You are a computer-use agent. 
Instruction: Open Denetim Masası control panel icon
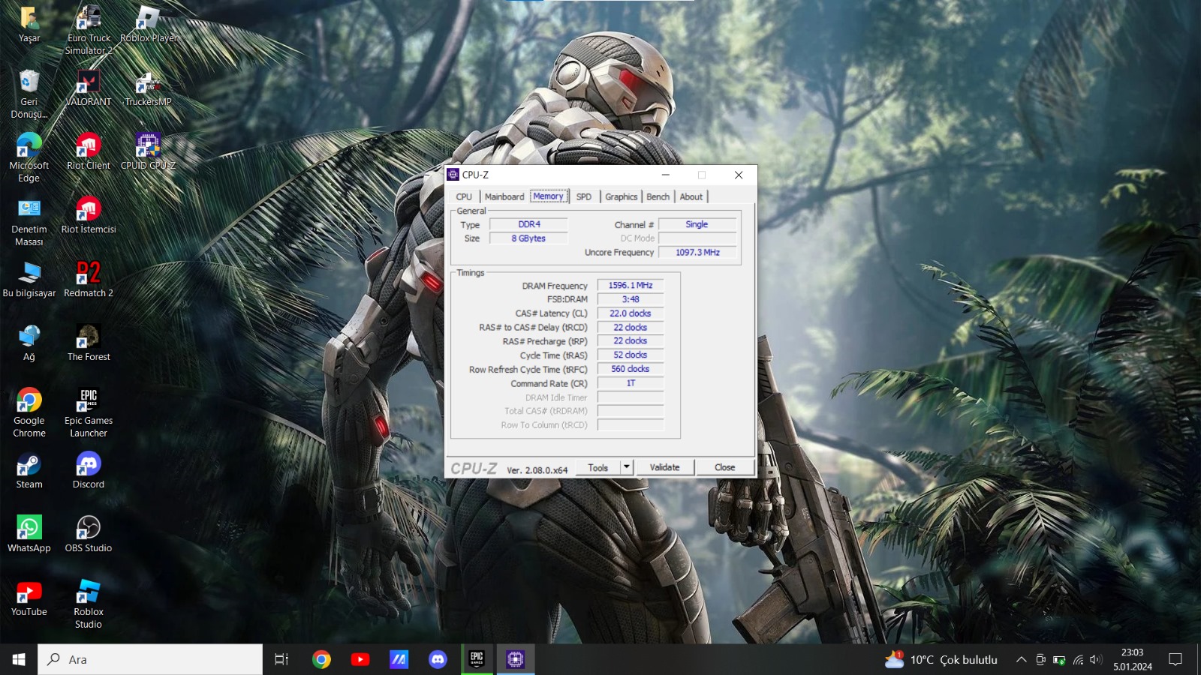29,222
